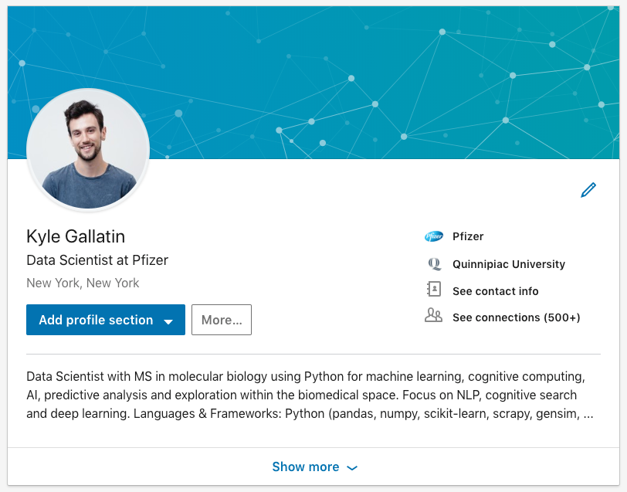Click the truncated summary paragraph text

tap(310, 395)
